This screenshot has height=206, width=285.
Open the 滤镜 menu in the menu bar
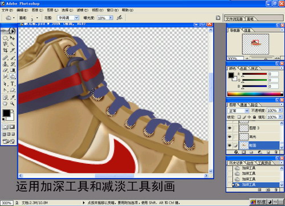(83, 10)
